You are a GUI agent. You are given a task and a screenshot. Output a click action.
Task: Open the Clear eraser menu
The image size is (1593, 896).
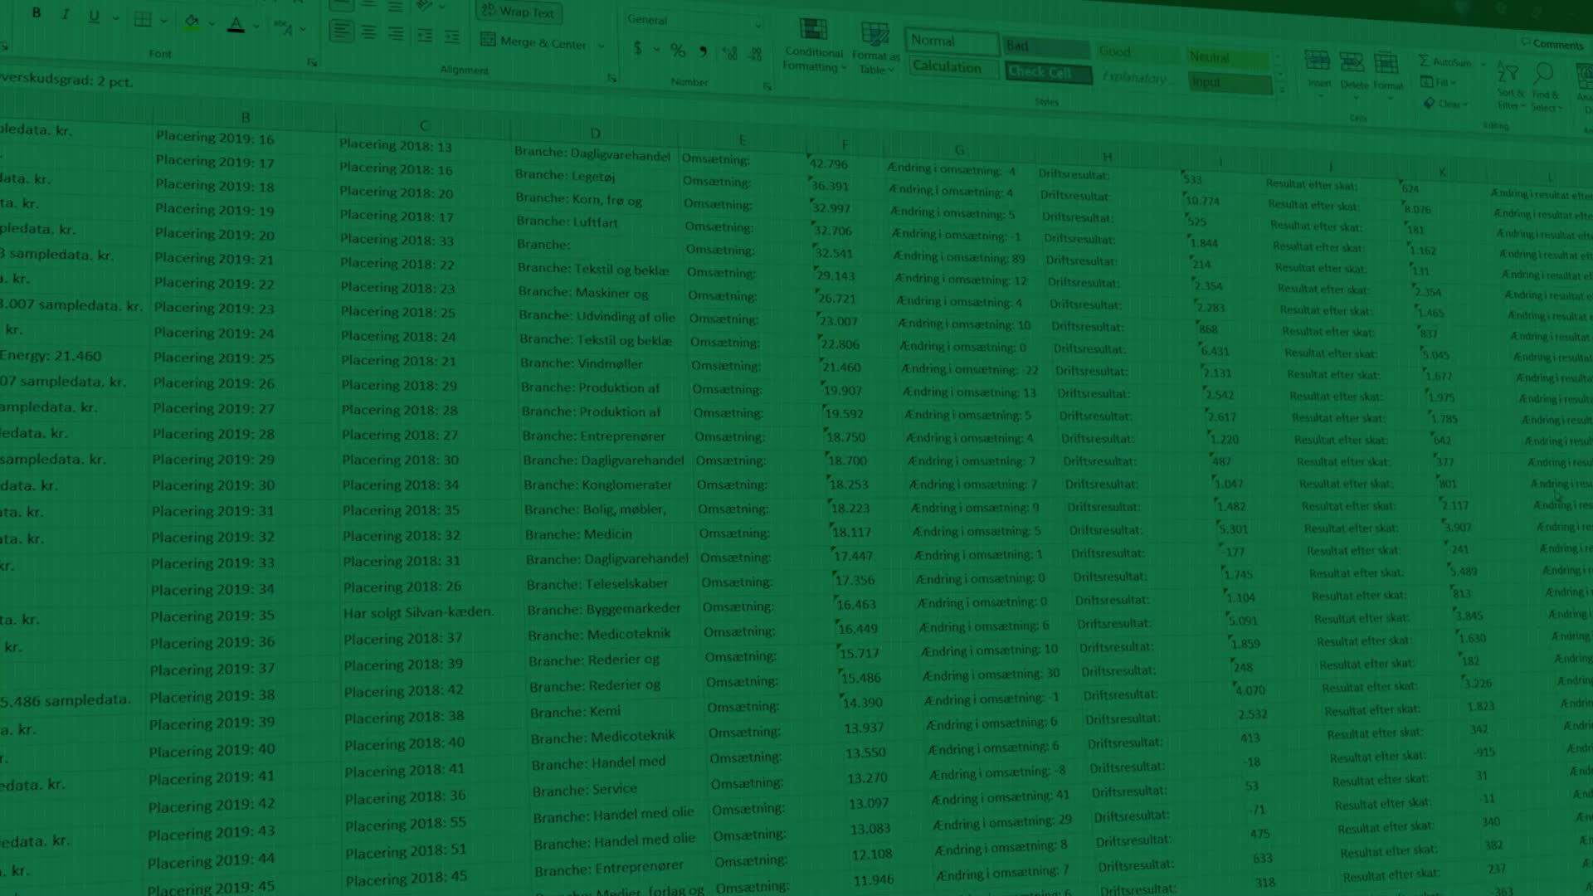pos(1445,104)
